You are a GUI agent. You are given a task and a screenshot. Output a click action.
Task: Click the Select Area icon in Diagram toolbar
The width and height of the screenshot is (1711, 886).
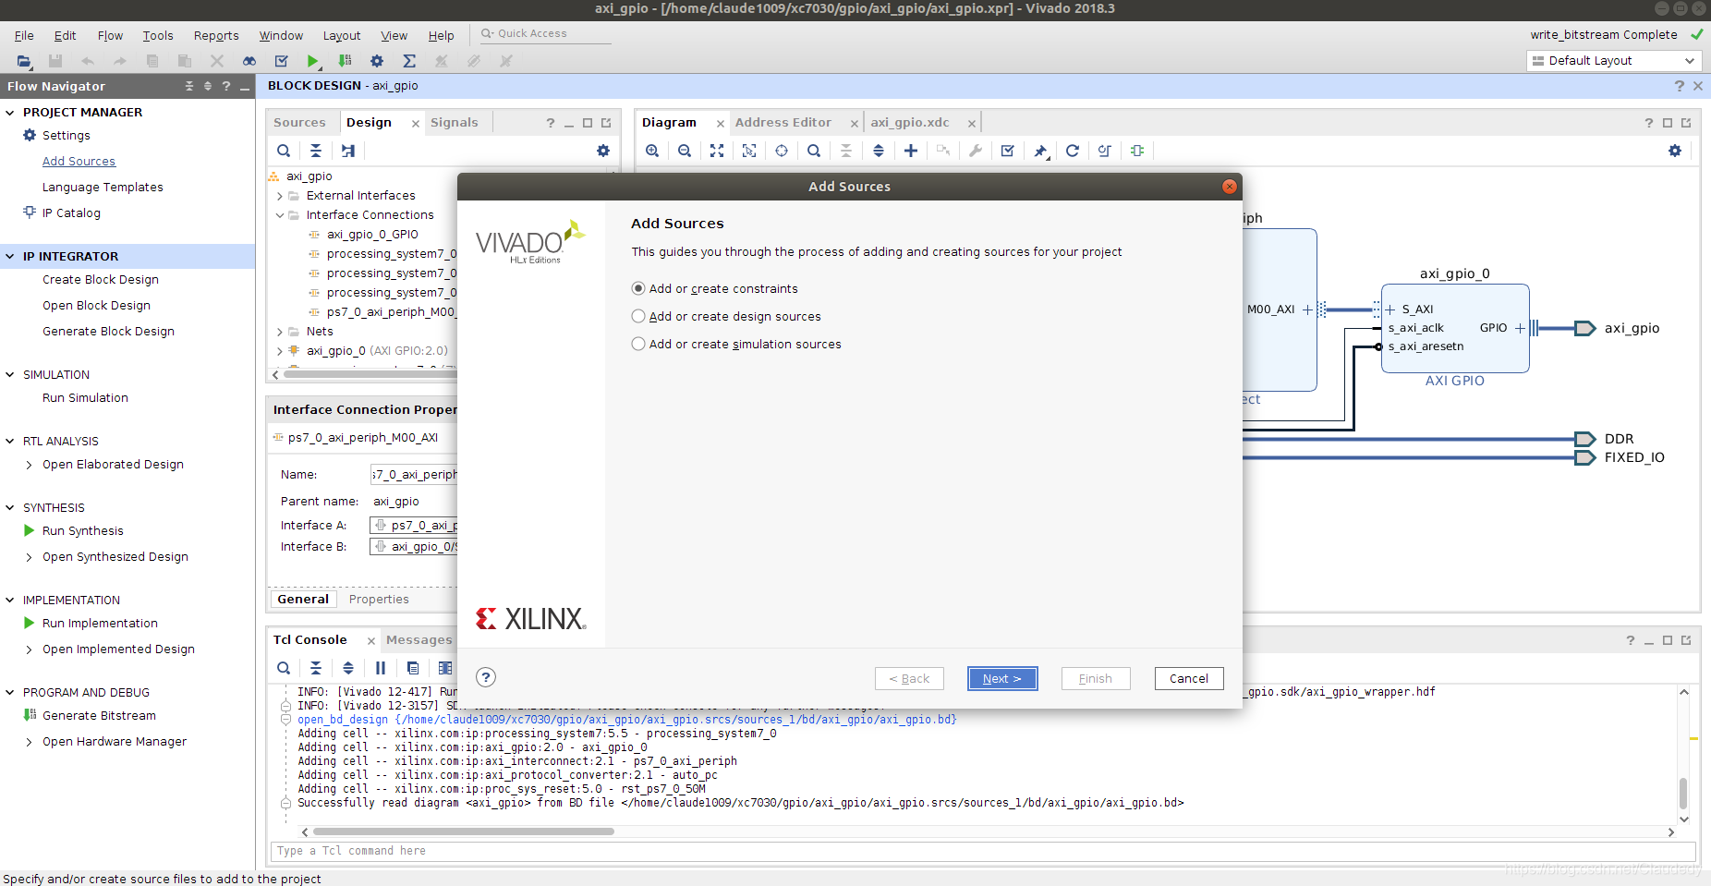point(749,151)
